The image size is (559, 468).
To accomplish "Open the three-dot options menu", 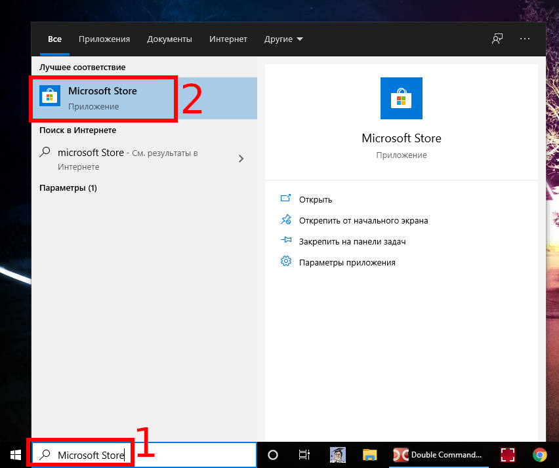I will [x=524, y=39].
